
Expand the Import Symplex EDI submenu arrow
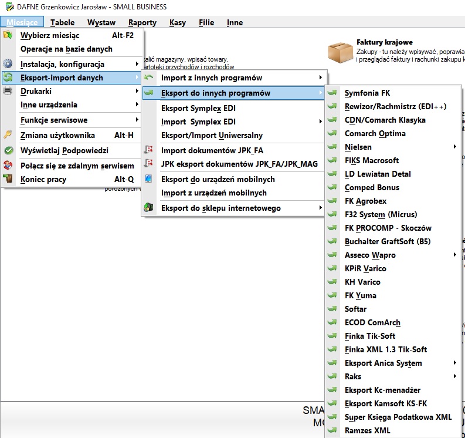pyautogui.click(x=321, y=122)
